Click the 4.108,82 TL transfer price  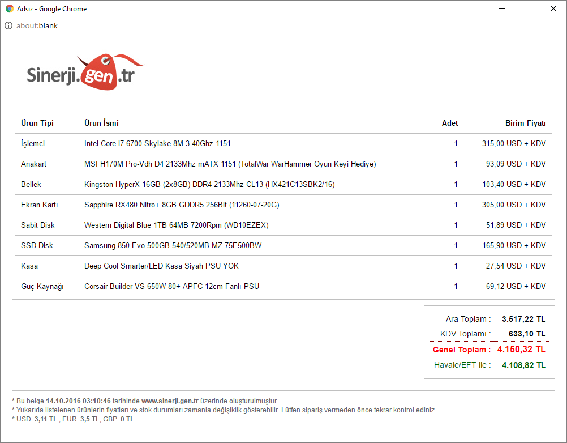pos(523,365)
